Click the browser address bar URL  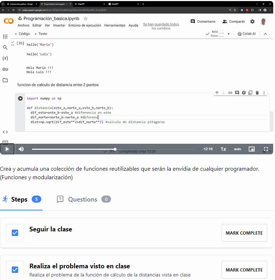pyautogui.click(x=64, y=10)
